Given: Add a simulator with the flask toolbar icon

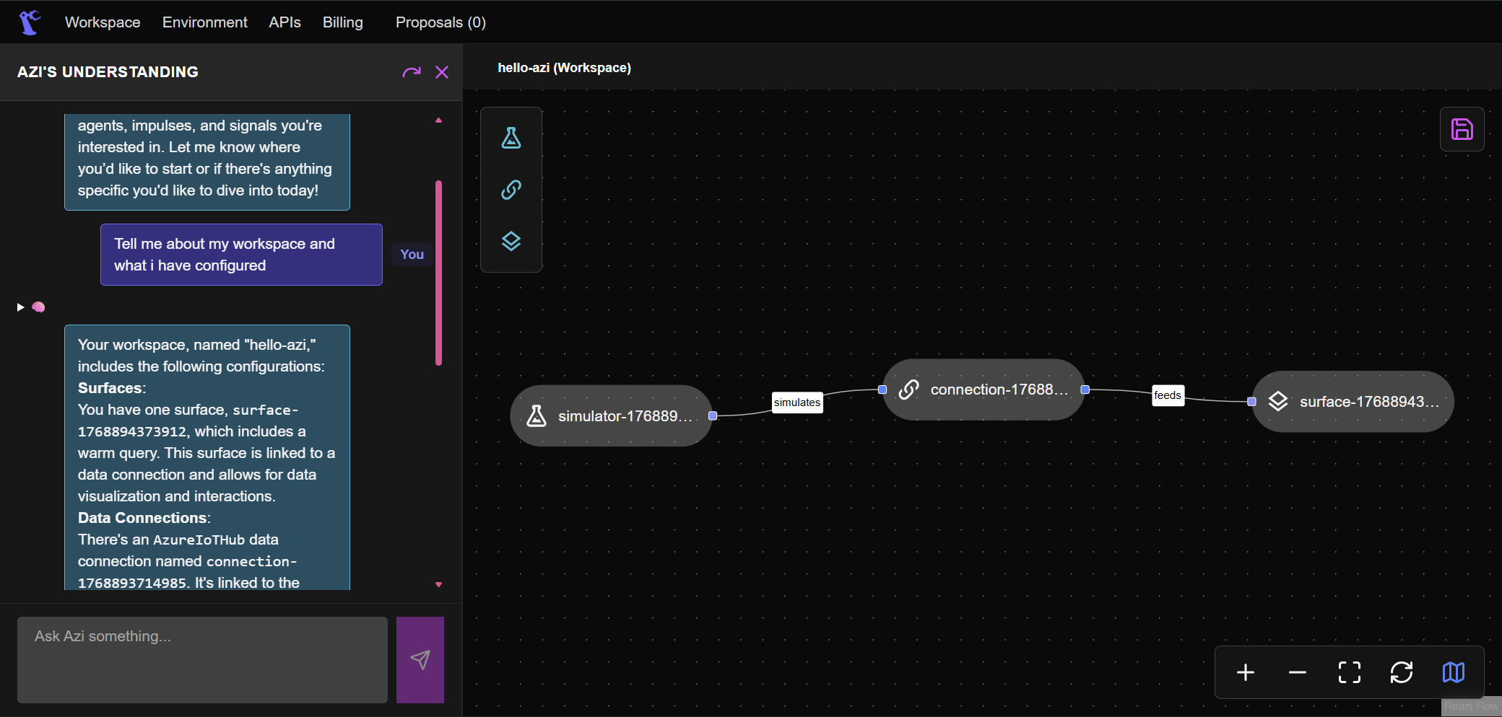Looking at the screenshot, I should [511, 138].
